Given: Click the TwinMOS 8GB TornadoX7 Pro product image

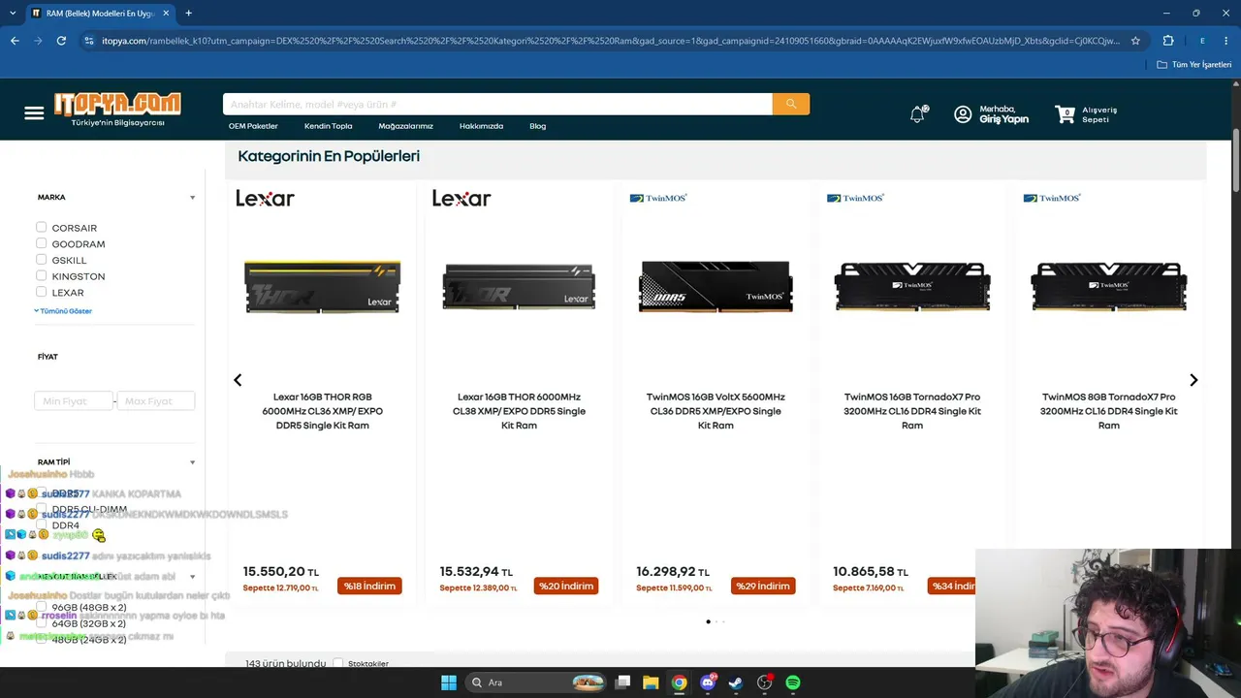Looking at the screenshot, I should 1108,287.
